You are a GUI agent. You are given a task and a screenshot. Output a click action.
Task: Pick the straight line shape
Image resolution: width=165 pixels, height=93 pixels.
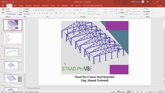[x=108, y=9]
